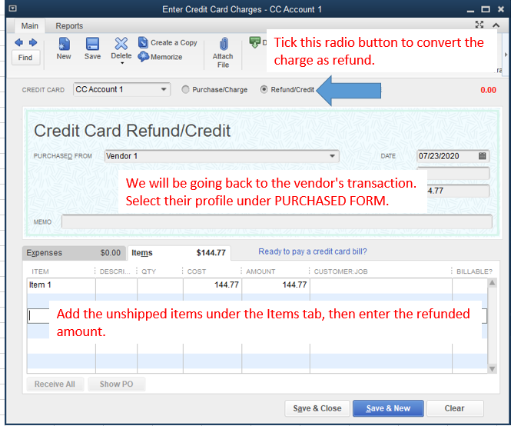Image resolution: width=511 pixels, height=426 pixels.
Task: Click the green download icon in toolbar
Action: click(x=255, y=42)
